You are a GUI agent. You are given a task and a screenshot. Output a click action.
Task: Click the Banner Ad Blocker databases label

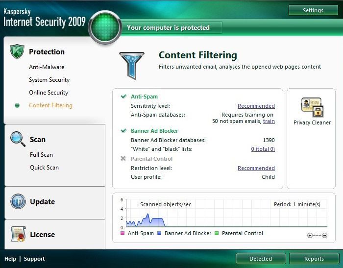[x=168, y=140]
